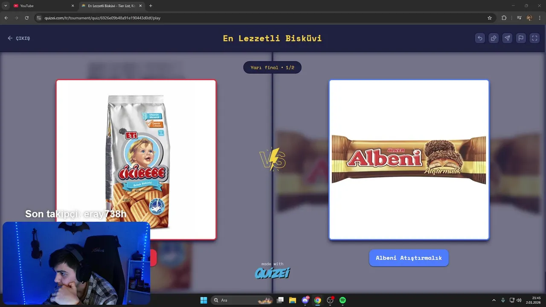The image size is (546, 307).
Task: Choose the Albeni Atıştırmalık button
Action: point(409,258)
